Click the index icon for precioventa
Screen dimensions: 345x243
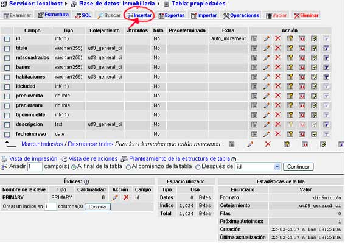coord(314,96)
